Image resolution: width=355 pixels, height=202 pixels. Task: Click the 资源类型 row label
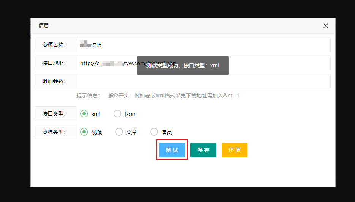[54, 132]
